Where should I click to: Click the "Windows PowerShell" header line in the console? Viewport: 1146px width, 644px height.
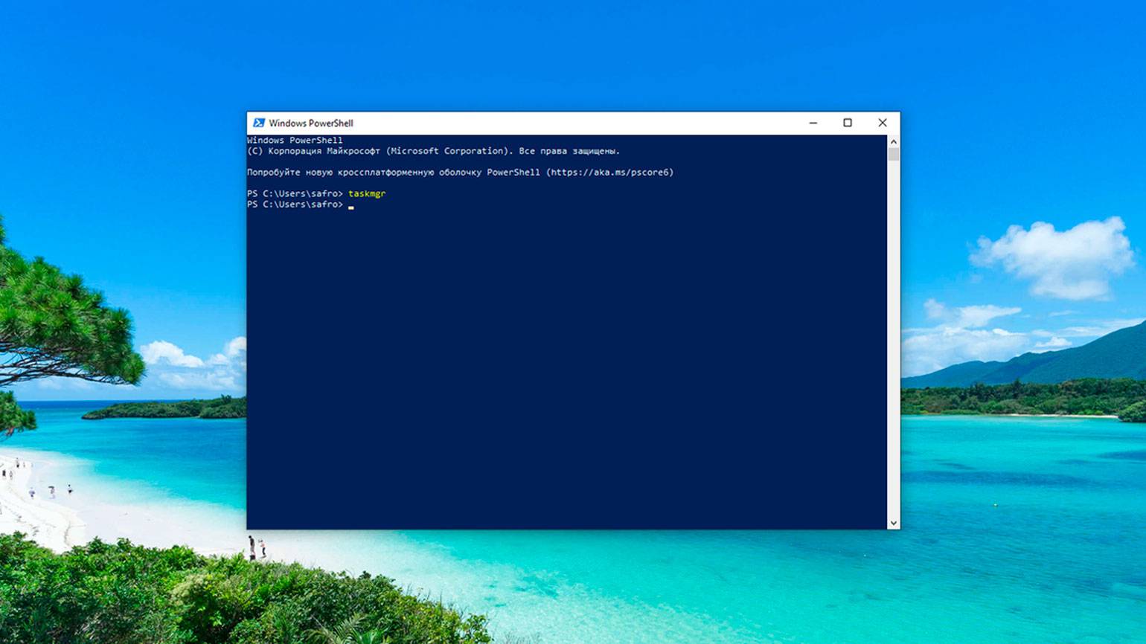click(x=295, y=140)
